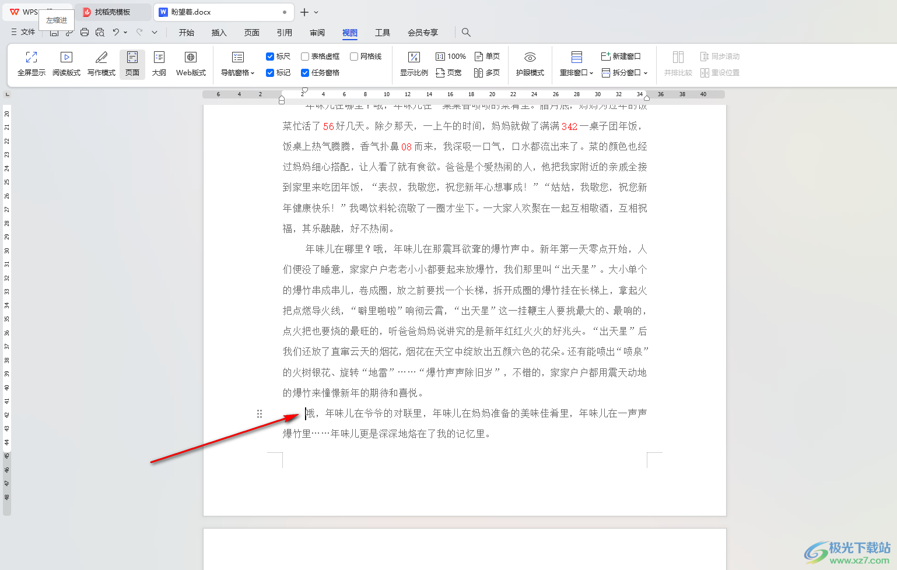Click the paragraph drag handle beside text
Image resolution: width=897 pixels, height=570 pixels.
coord(260,414)
